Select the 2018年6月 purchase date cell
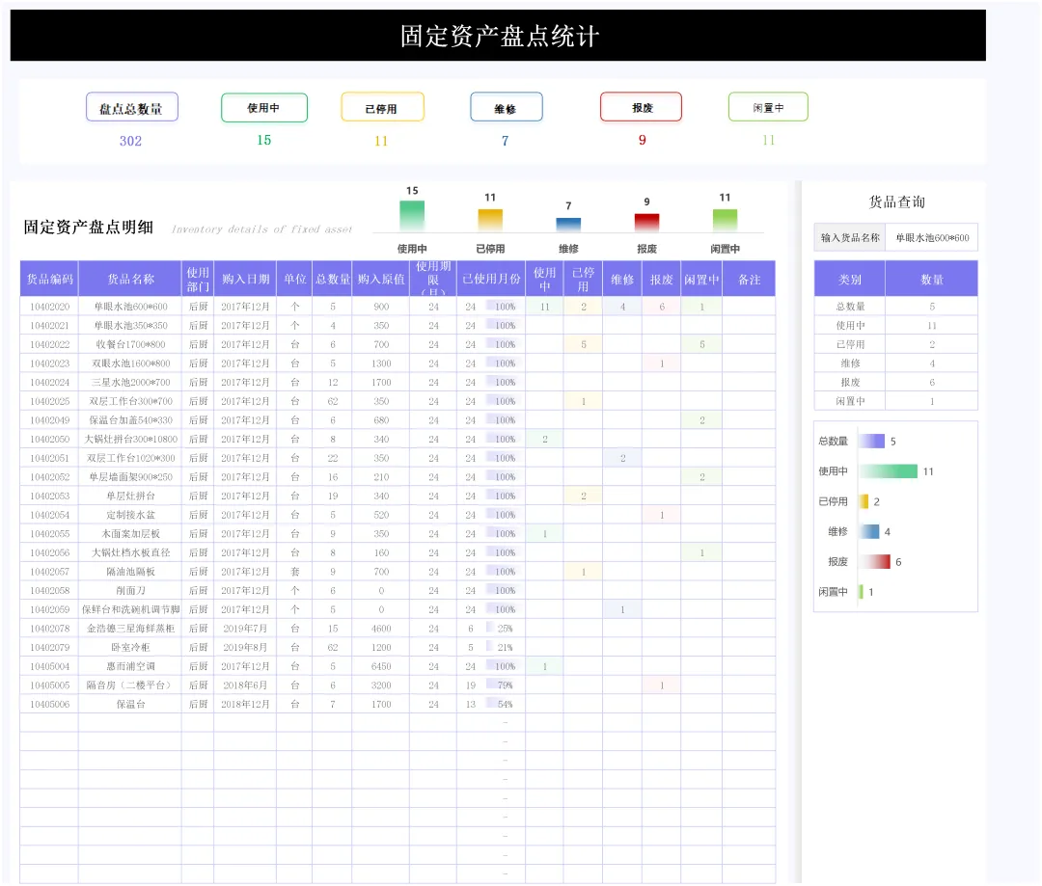 pyautogui.click(x=245, y=685)
